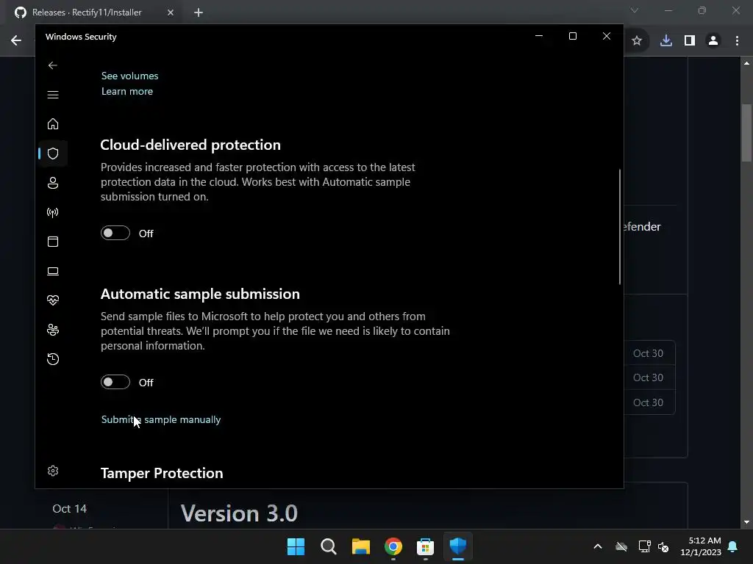Open Protection history clock icon

click(x=53, y=358)
